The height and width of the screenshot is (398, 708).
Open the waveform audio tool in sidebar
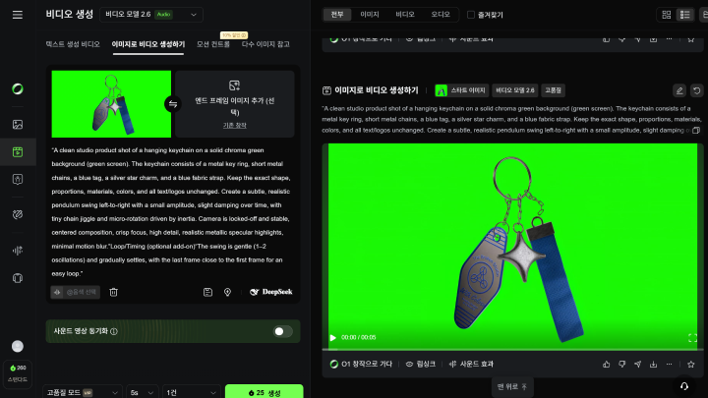click(18, 251)
